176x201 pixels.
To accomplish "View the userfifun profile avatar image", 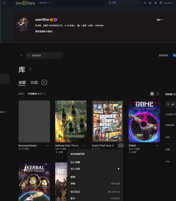I will pos(23,24).
